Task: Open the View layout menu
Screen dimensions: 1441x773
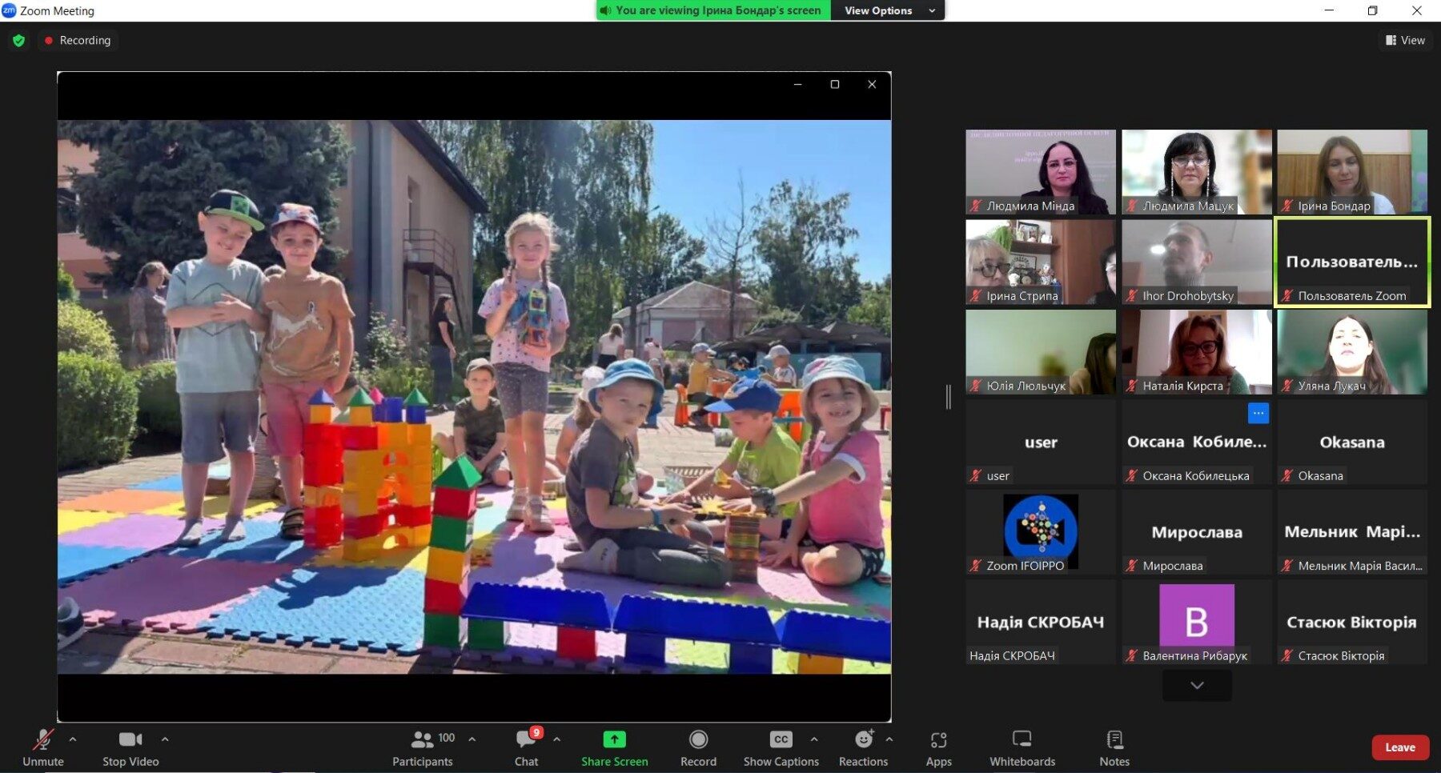Action: pyautogui.click(x=1405, y=40)
